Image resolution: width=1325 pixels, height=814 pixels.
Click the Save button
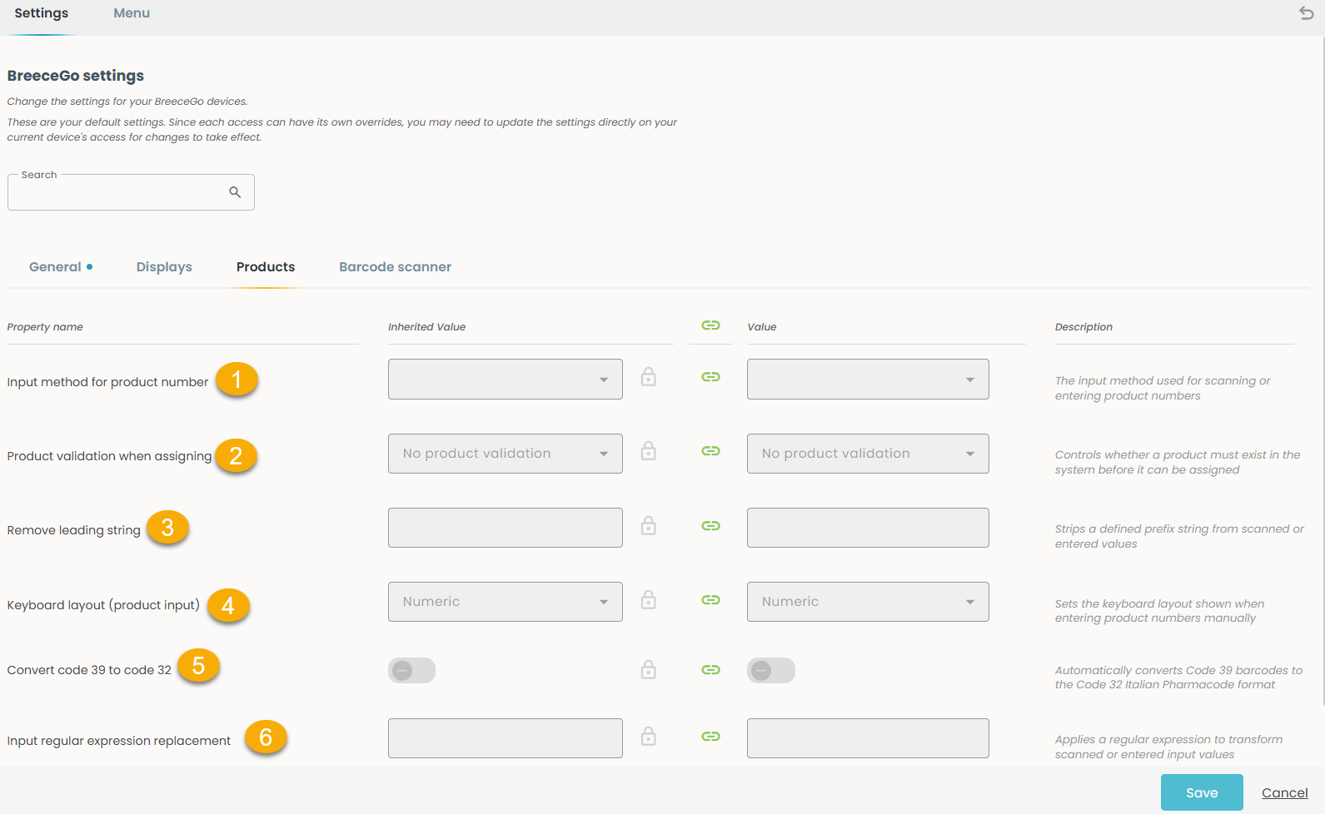pos(1202,792)
